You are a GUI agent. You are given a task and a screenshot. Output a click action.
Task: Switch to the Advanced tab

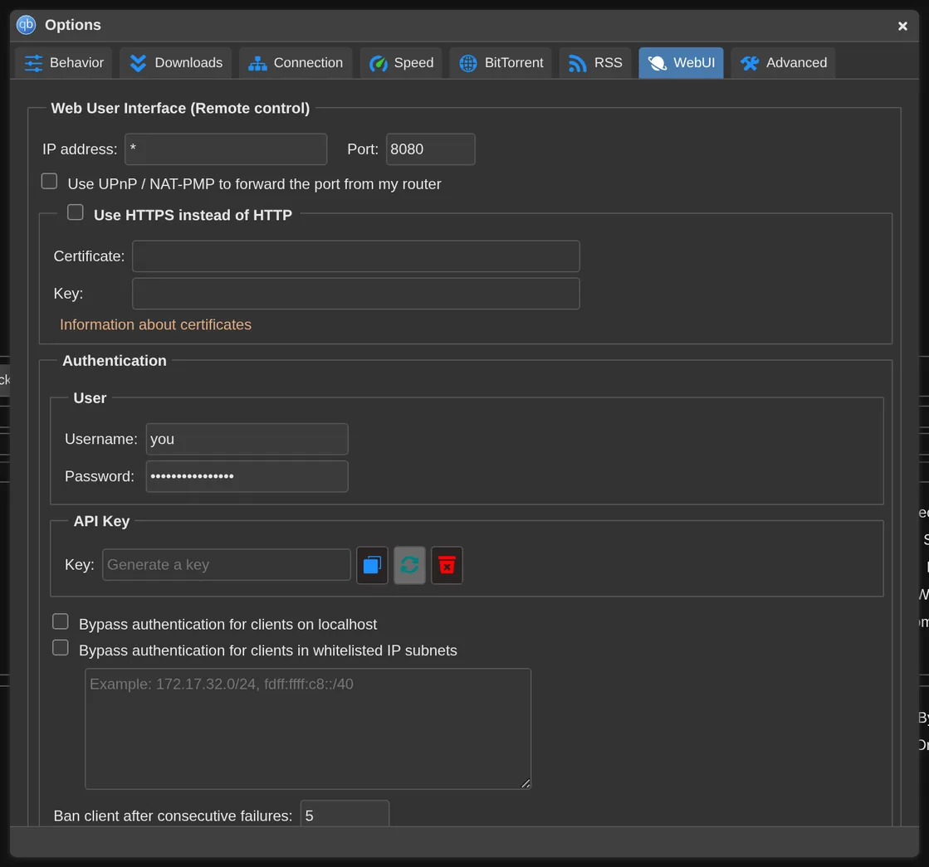pos(783,63)
